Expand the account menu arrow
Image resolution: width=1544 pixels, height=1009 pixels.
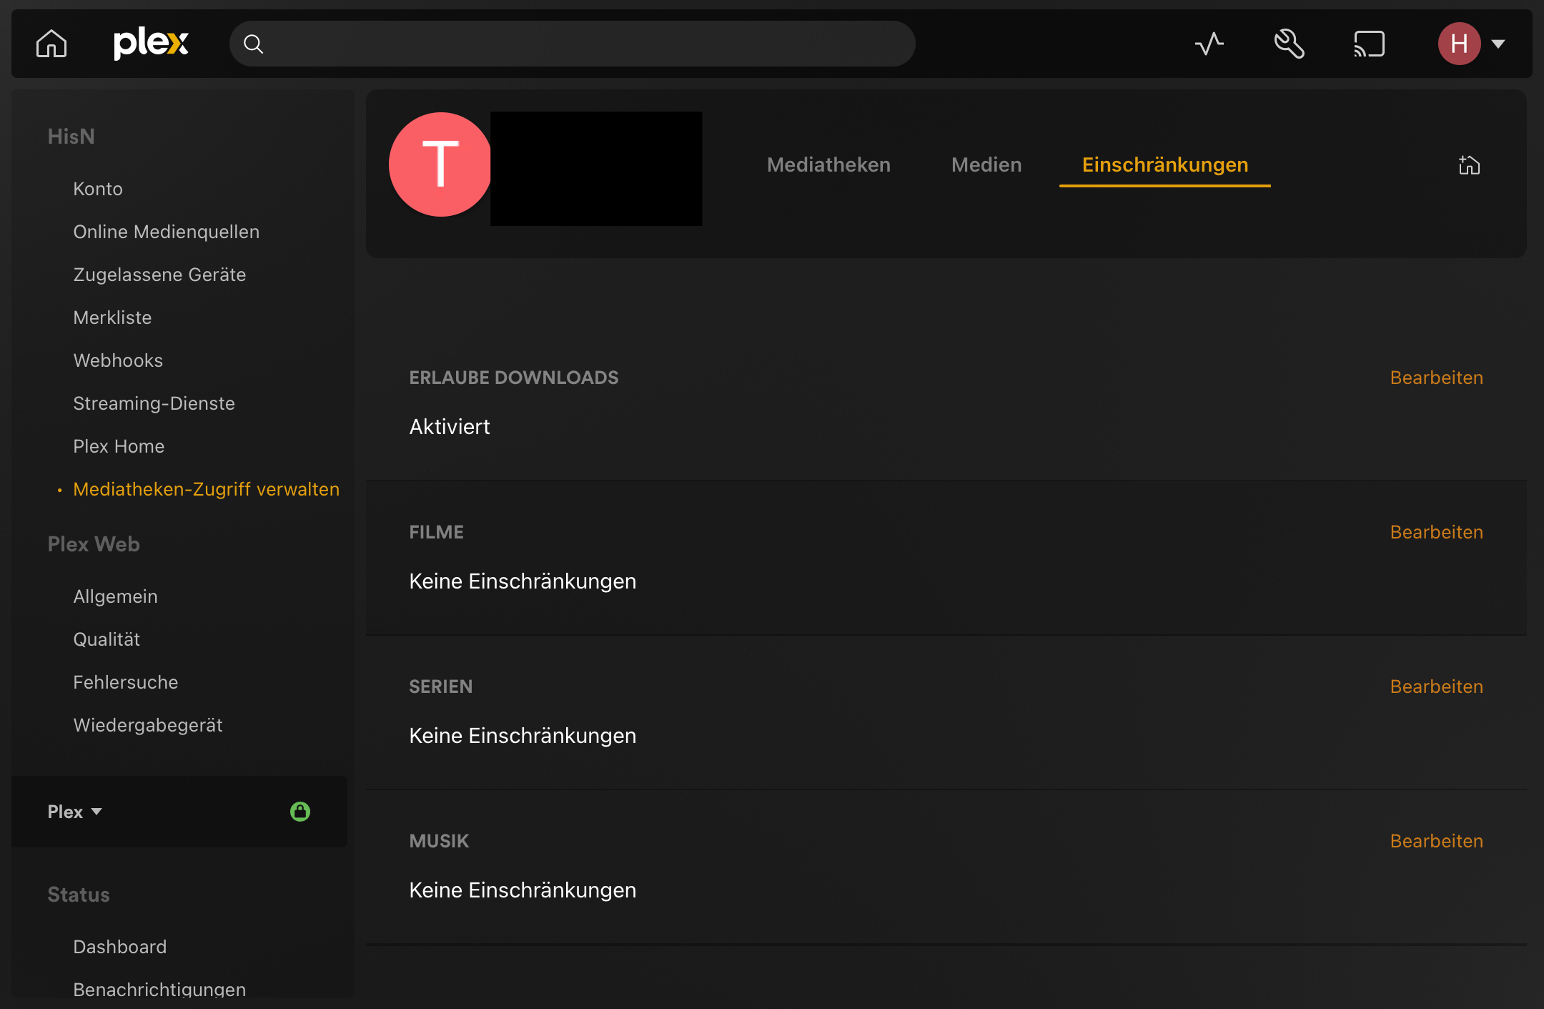point(1499,44)
